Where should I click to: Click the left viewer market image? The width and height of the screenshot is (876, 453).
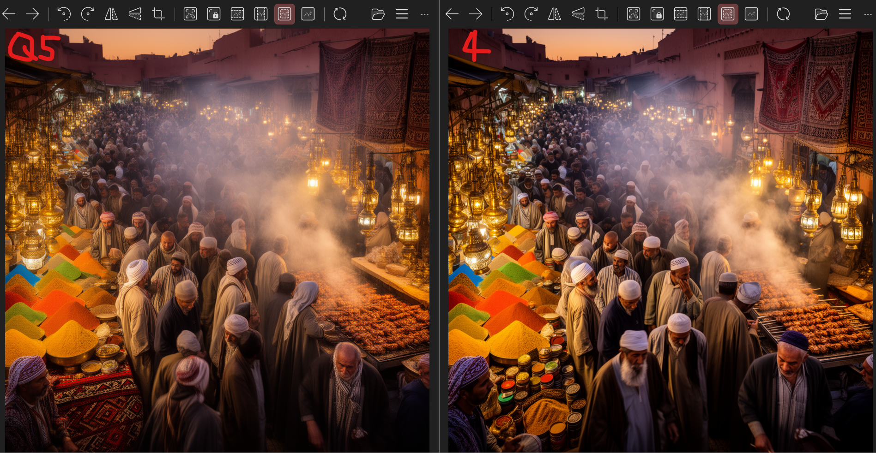coord(217,240)
